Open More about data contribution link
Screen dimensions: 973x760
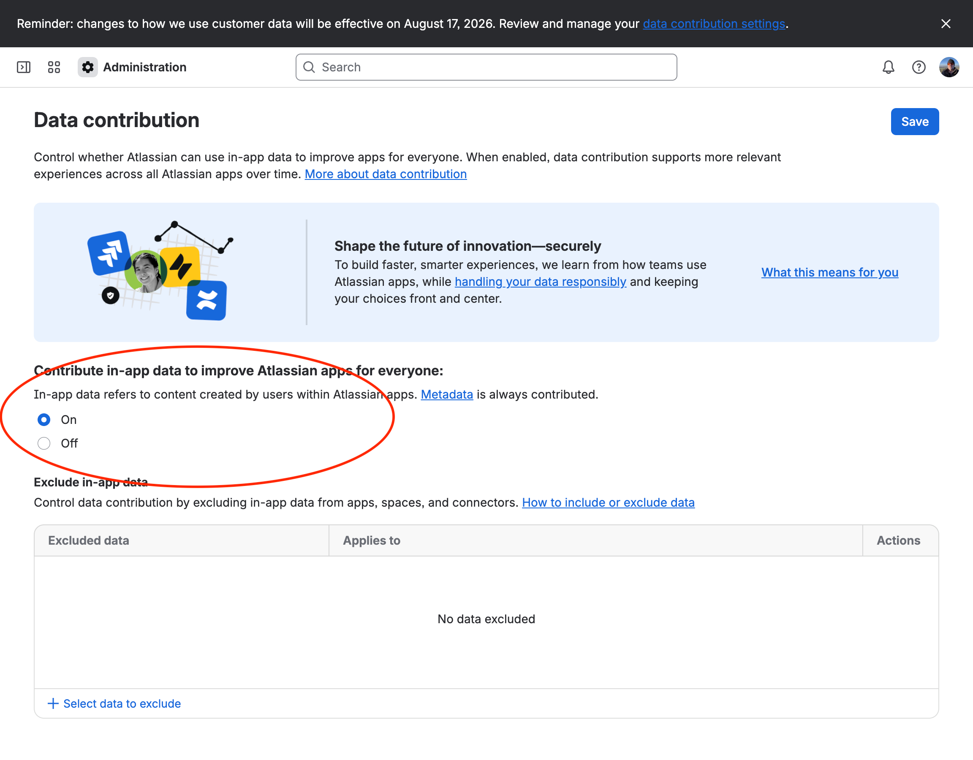tap(386, 174)
